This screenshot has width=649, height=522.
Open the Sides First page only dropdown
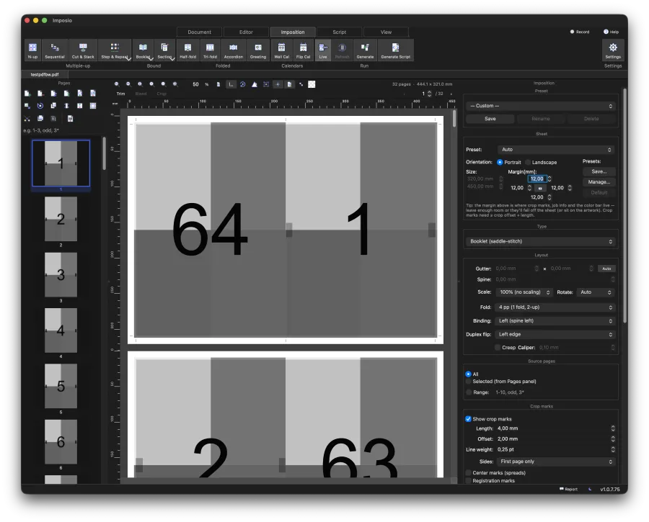[x=556, y=462]
